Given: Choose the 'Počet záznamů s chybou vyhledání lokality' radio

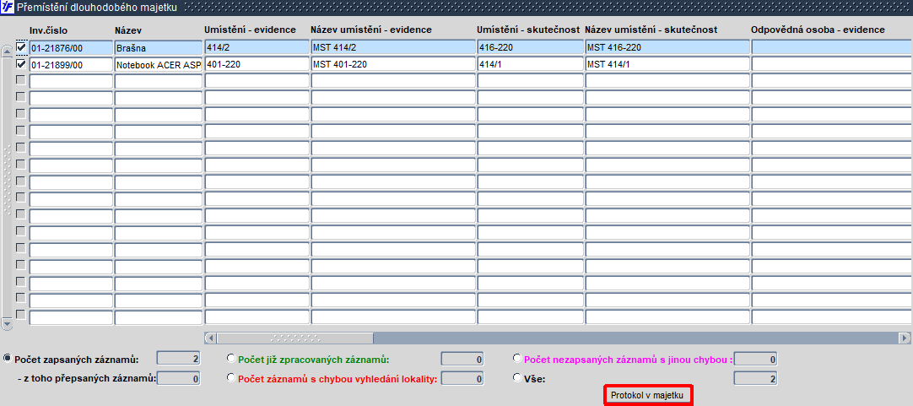Looking at the screenshot, I should (231, 377).
